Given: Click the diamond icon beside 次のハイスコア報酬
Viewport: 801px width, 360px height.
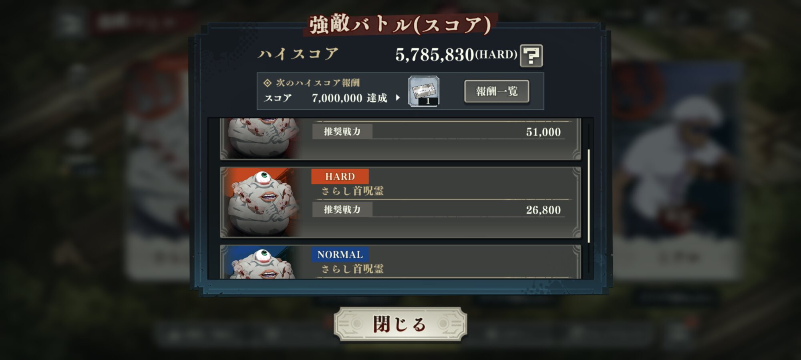Looking at the screenshot, I should click(267, 83).
